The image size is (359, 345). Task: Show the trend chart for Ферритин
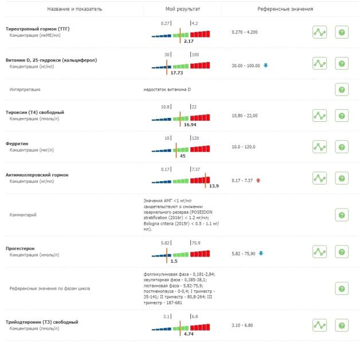pos(319,147)
